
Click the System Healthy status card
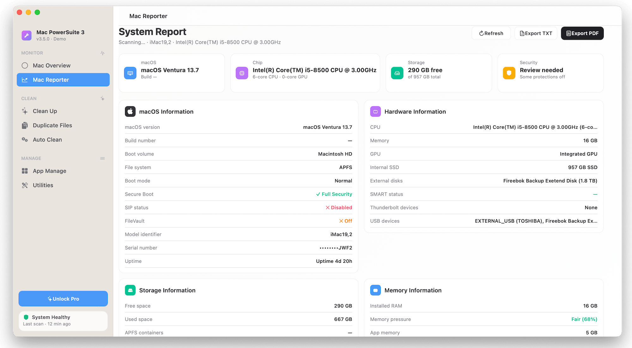63,321
